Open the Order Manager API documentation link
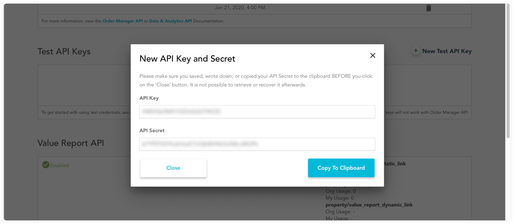The height and width of the screenshot is (224, 514). [122, 21]
